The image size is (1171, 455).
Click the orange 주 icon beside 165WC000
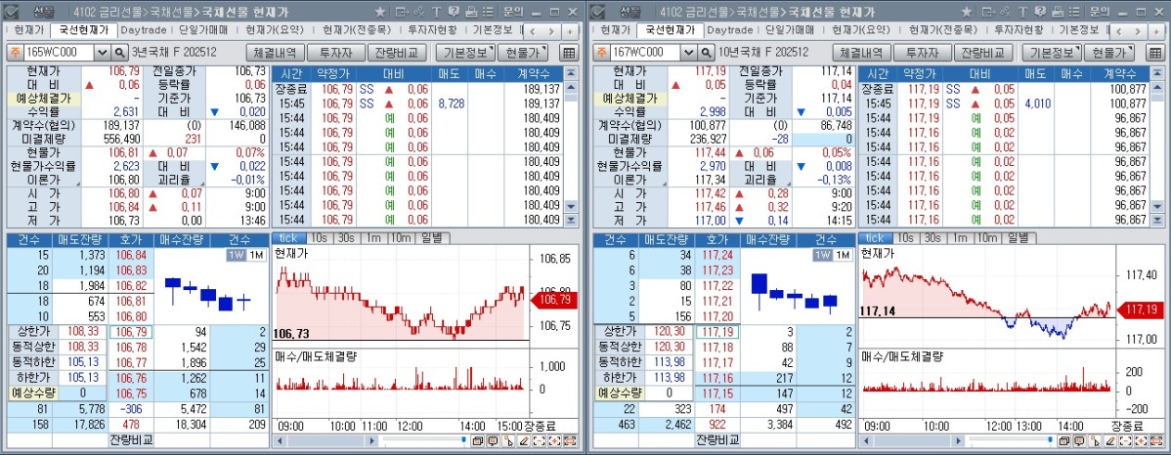15,53
